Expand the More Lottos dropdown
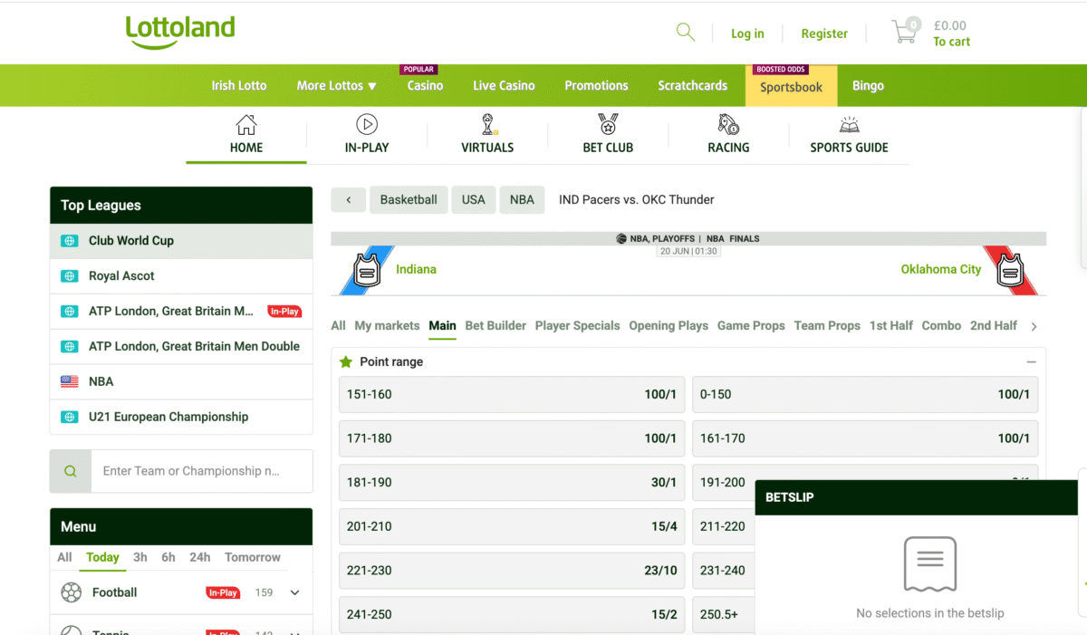This screenshot has width=1087, height=635. point(336,86)
